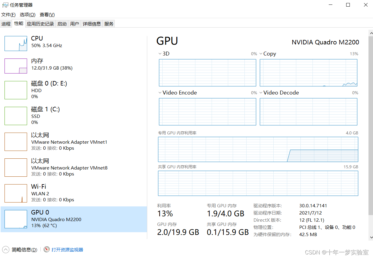Select Disk 1 (C:) SSD item

74,116
